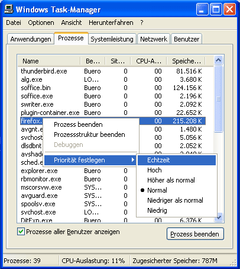Click the 81.516 K memory value

pyautogui.click(x=189, y=71)
